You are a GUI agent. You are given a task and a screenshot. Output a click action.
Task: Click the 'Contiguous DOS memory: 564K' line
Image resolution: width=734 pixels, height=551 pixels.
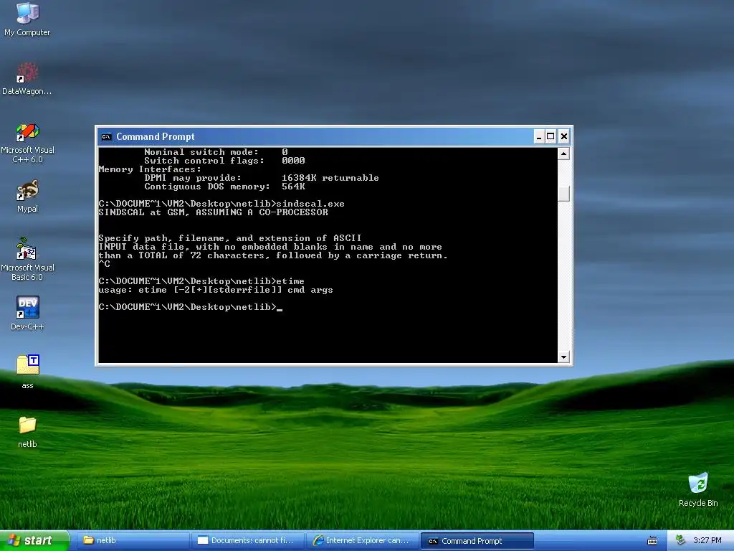click(x=224, y=187)
